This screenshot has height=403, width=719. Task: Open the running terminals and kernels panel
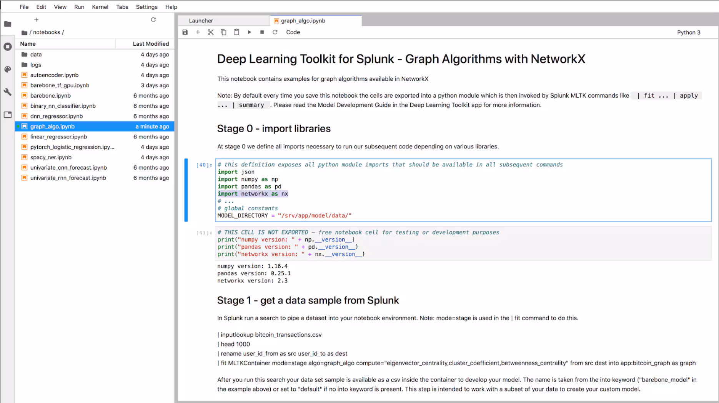(x=8, y=47)
